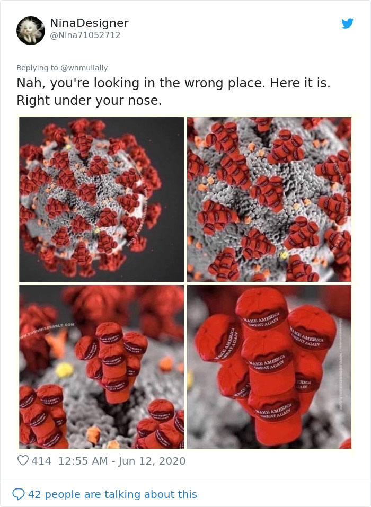Viewport: 371px width, 507px height.
Task: Click the 'Replying to' label
Action: pyautogui.click(x=37, y=68)
